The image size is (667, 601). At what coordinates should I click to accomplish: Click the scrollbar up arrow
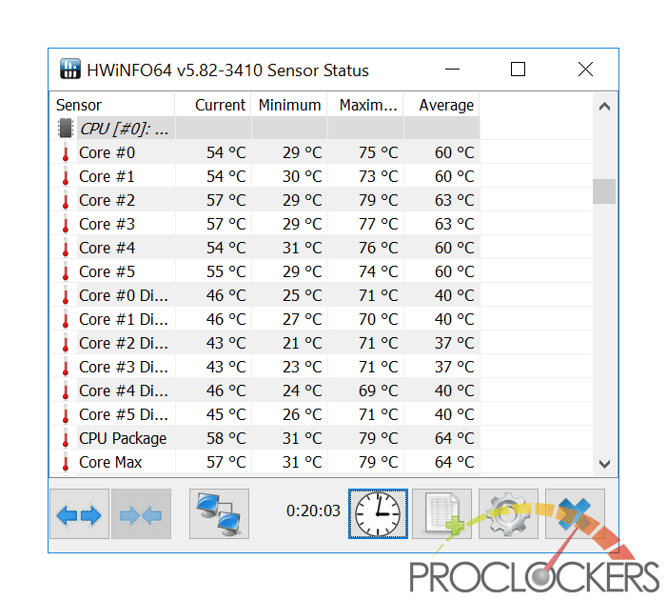(604, 106)
